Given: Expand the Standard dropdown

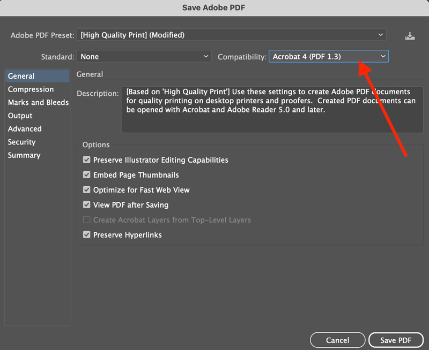Looking at the screenshot, I should 144,56.
